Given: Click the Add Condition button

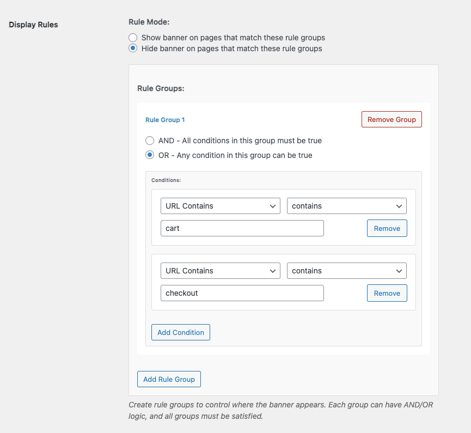Looking at the screenshot, I should pyautogui.click(x=181, y=332).
